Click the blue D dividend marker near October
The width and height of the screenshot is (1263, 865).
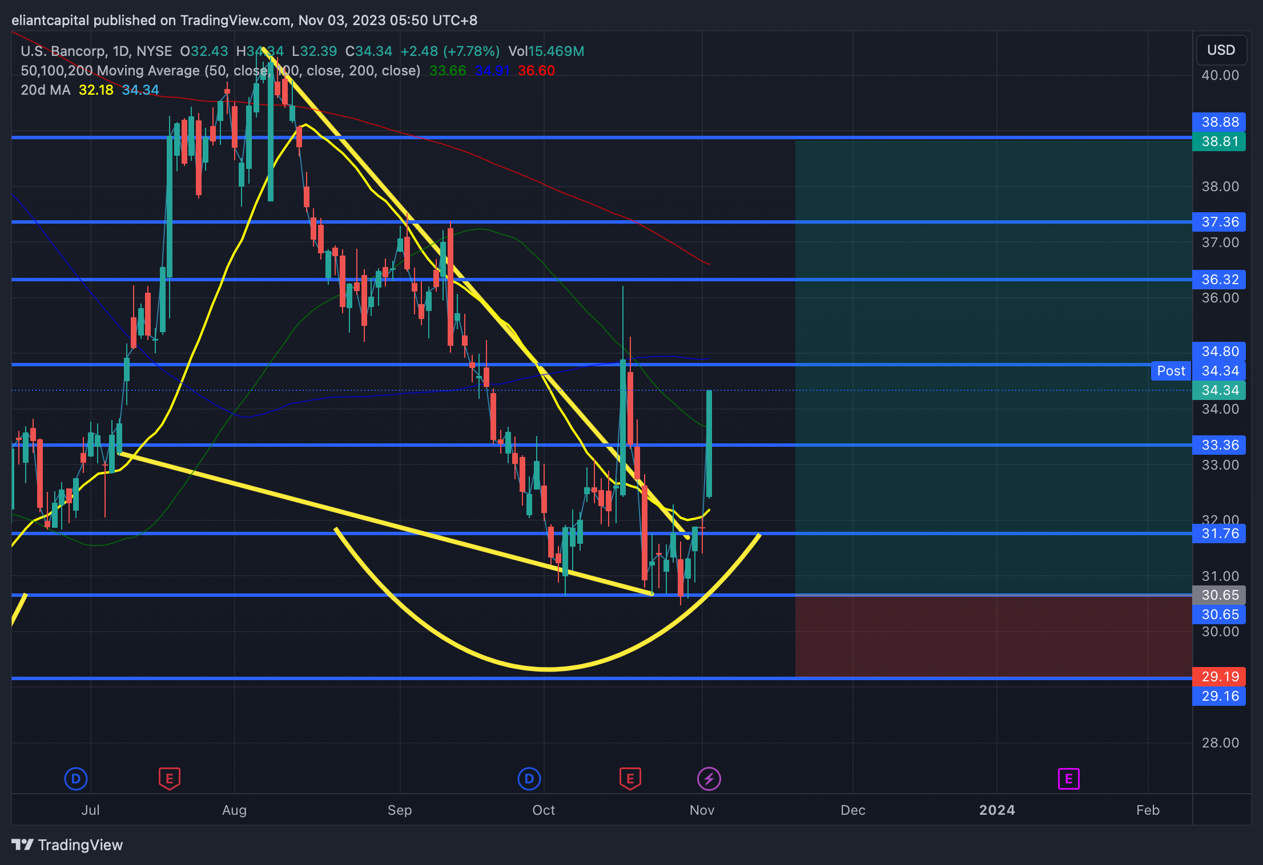[529, 779]
